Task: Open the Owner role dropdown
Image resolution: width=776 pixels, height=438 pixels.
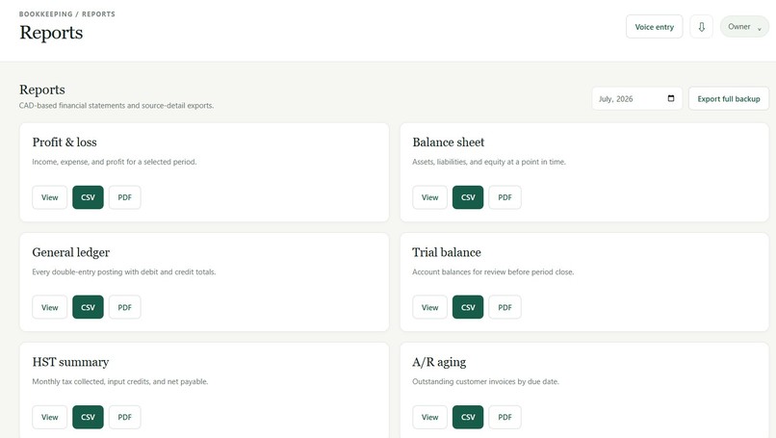Action: (x=744, y=27)
